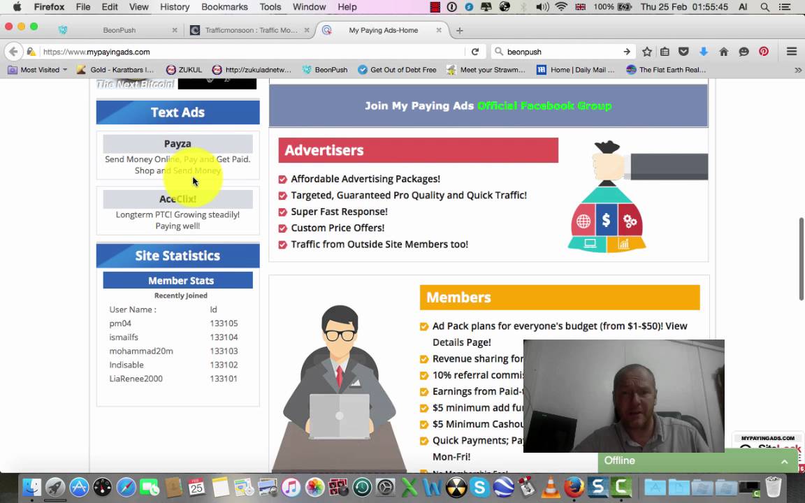This screenshot has width=805, height=503.
Task: Open the ZUKUL bookmark
Action: pos(184,70)
